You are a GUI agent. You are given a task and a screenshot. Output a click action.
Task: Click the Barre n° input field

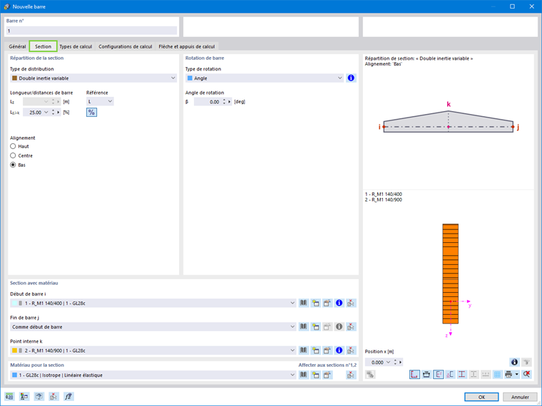[x=91, y=31]
